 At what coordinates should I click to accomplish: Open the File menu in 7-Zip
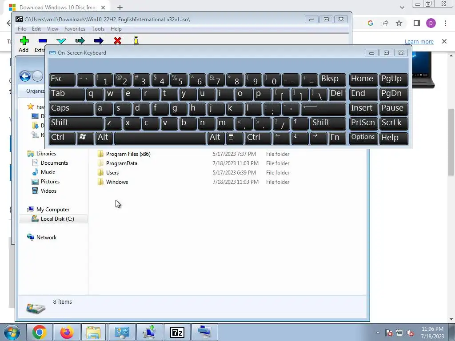[22, 29]
